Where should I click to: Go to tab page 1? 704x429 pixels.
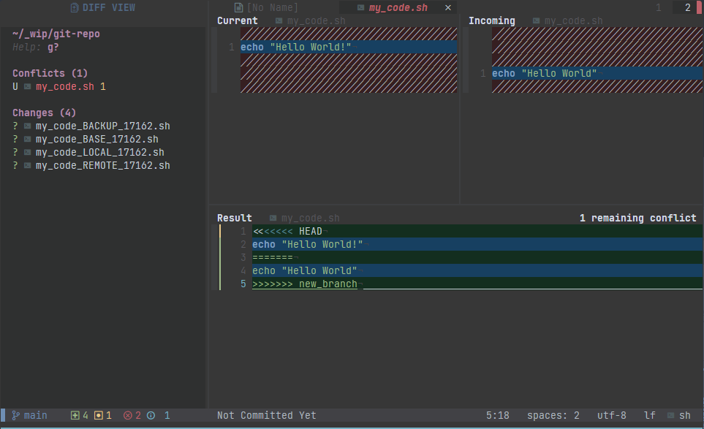click(x=658, y=7)
